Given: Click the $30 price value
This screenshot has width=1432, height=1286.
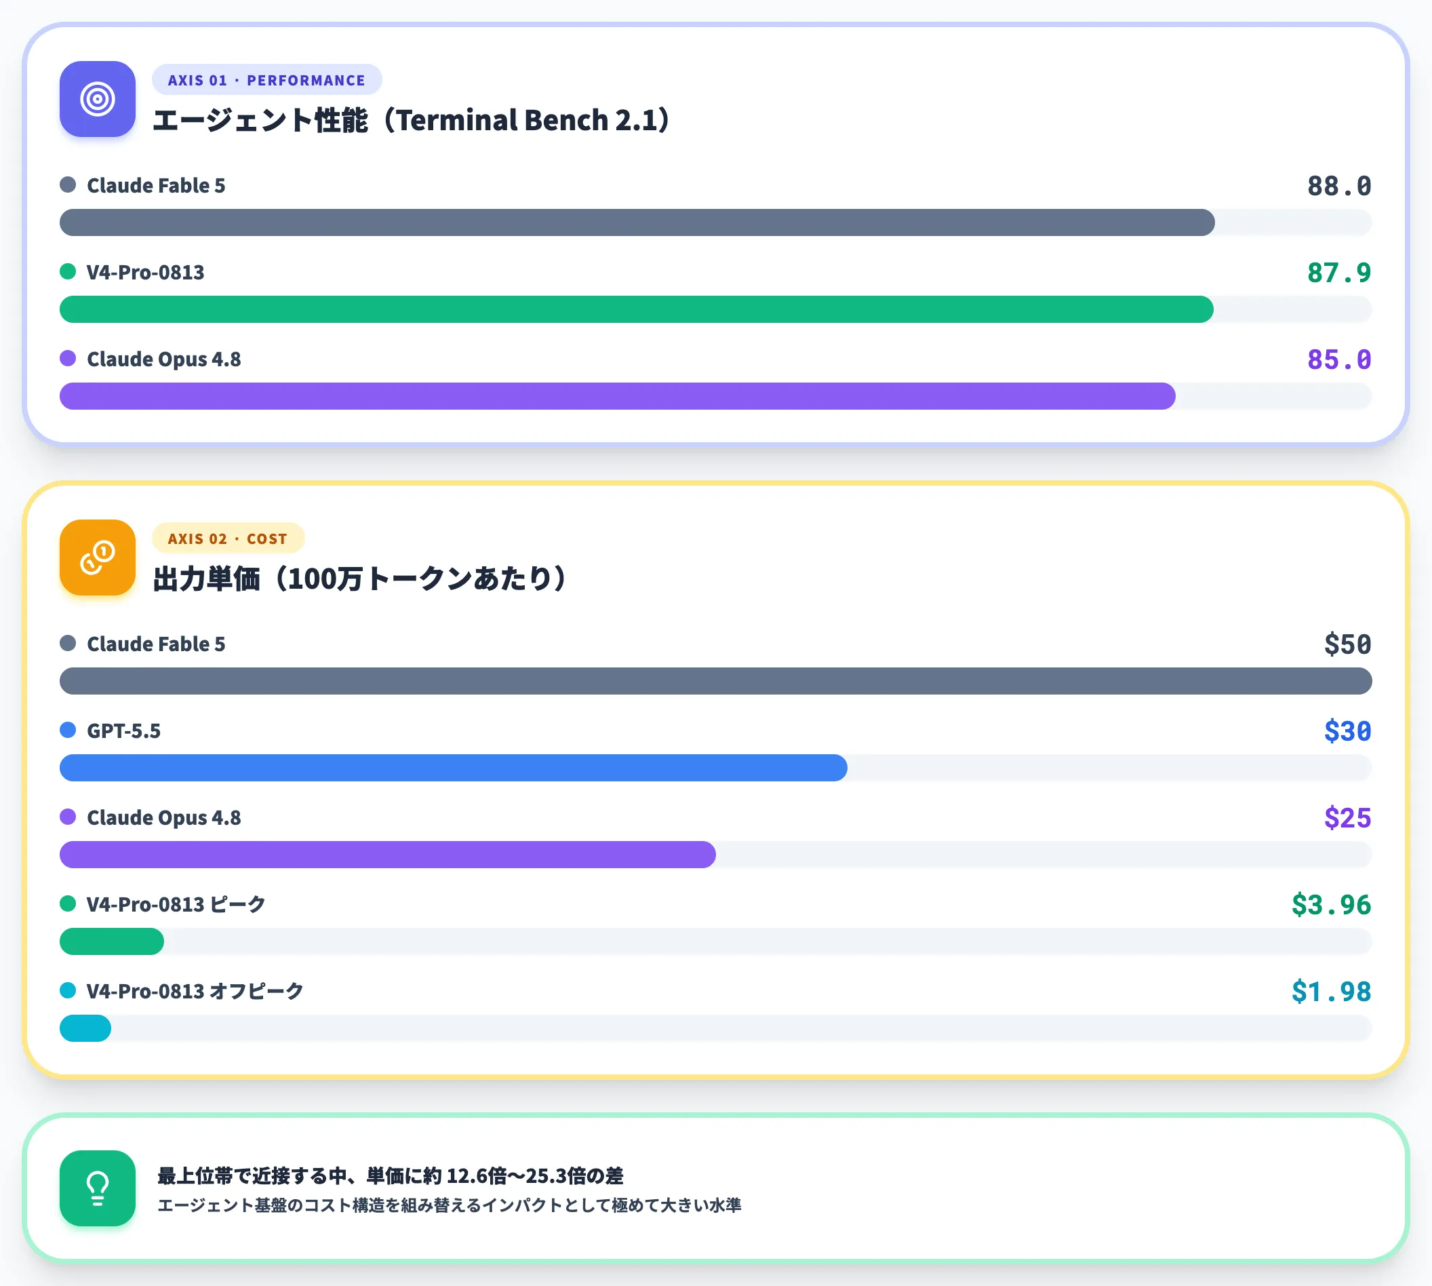Looking at the screenshot, I should (x=1347, y=731).
